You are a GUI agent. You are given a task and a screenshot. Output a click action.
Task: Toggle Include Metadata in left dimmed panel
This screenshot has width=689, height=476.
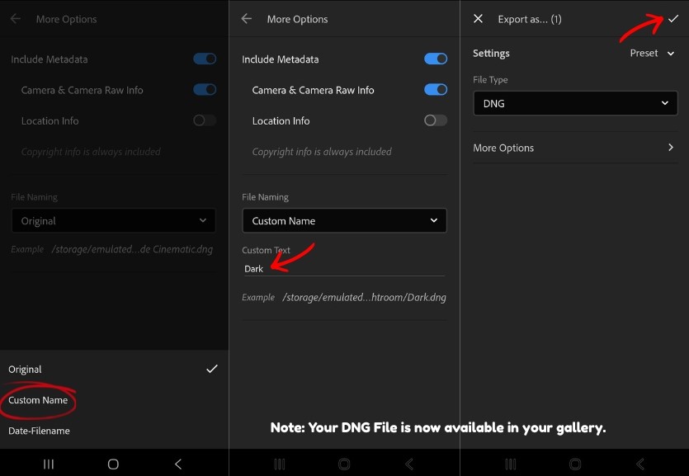pos(205,59)
